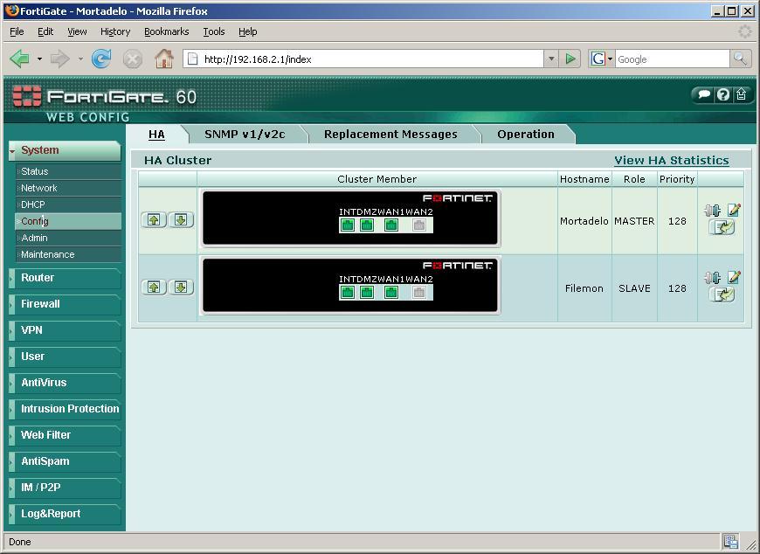The height and width of the screenshot is (554, 760).
Task: Expand the IM / P2P menu section
Action: coord(65,487)
